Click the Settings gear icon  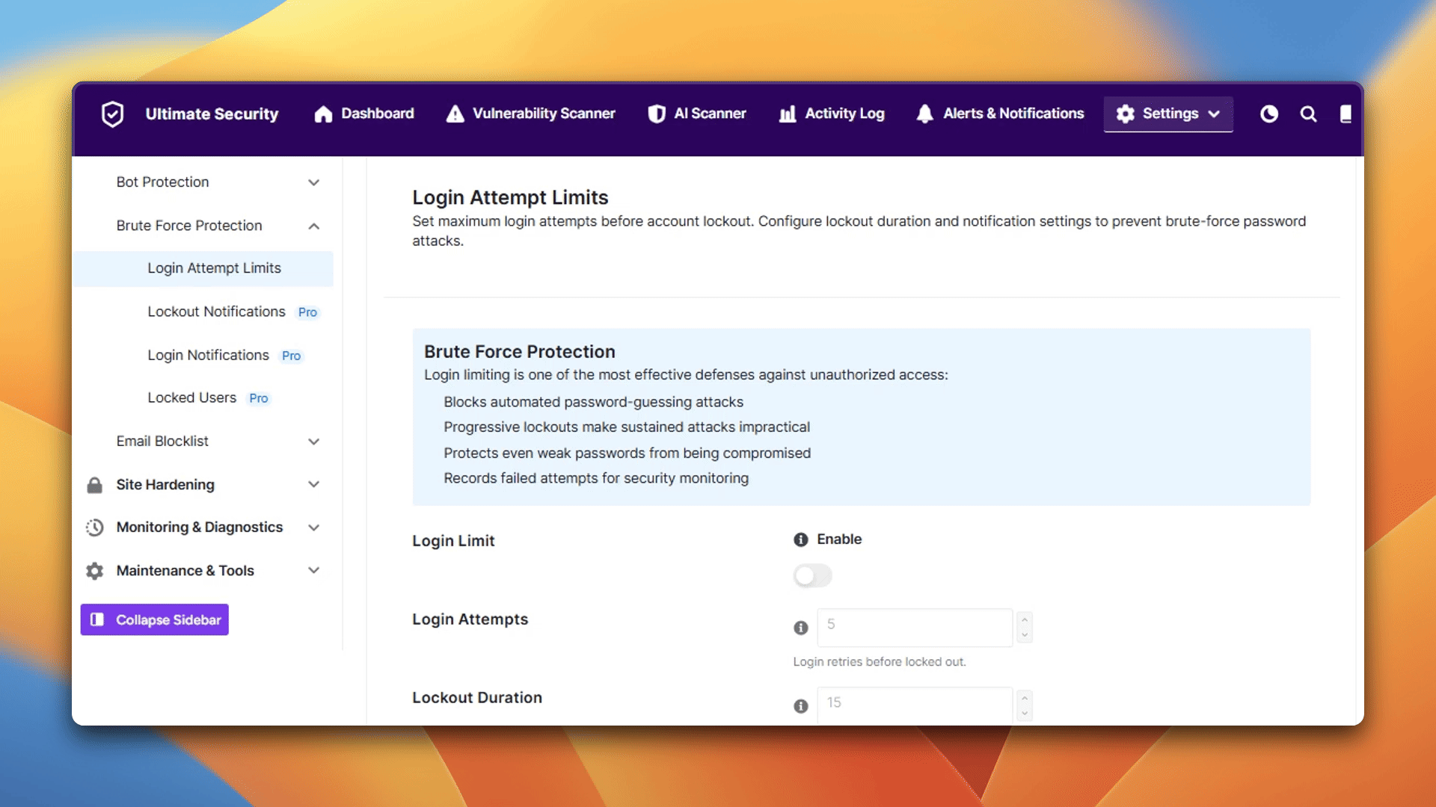click(1126, 114)
